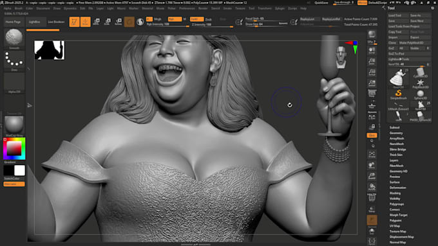The height and width of the screenshot is (246, 438).
Task: Click the QuickSave button
Action: (x=321, y=3)
